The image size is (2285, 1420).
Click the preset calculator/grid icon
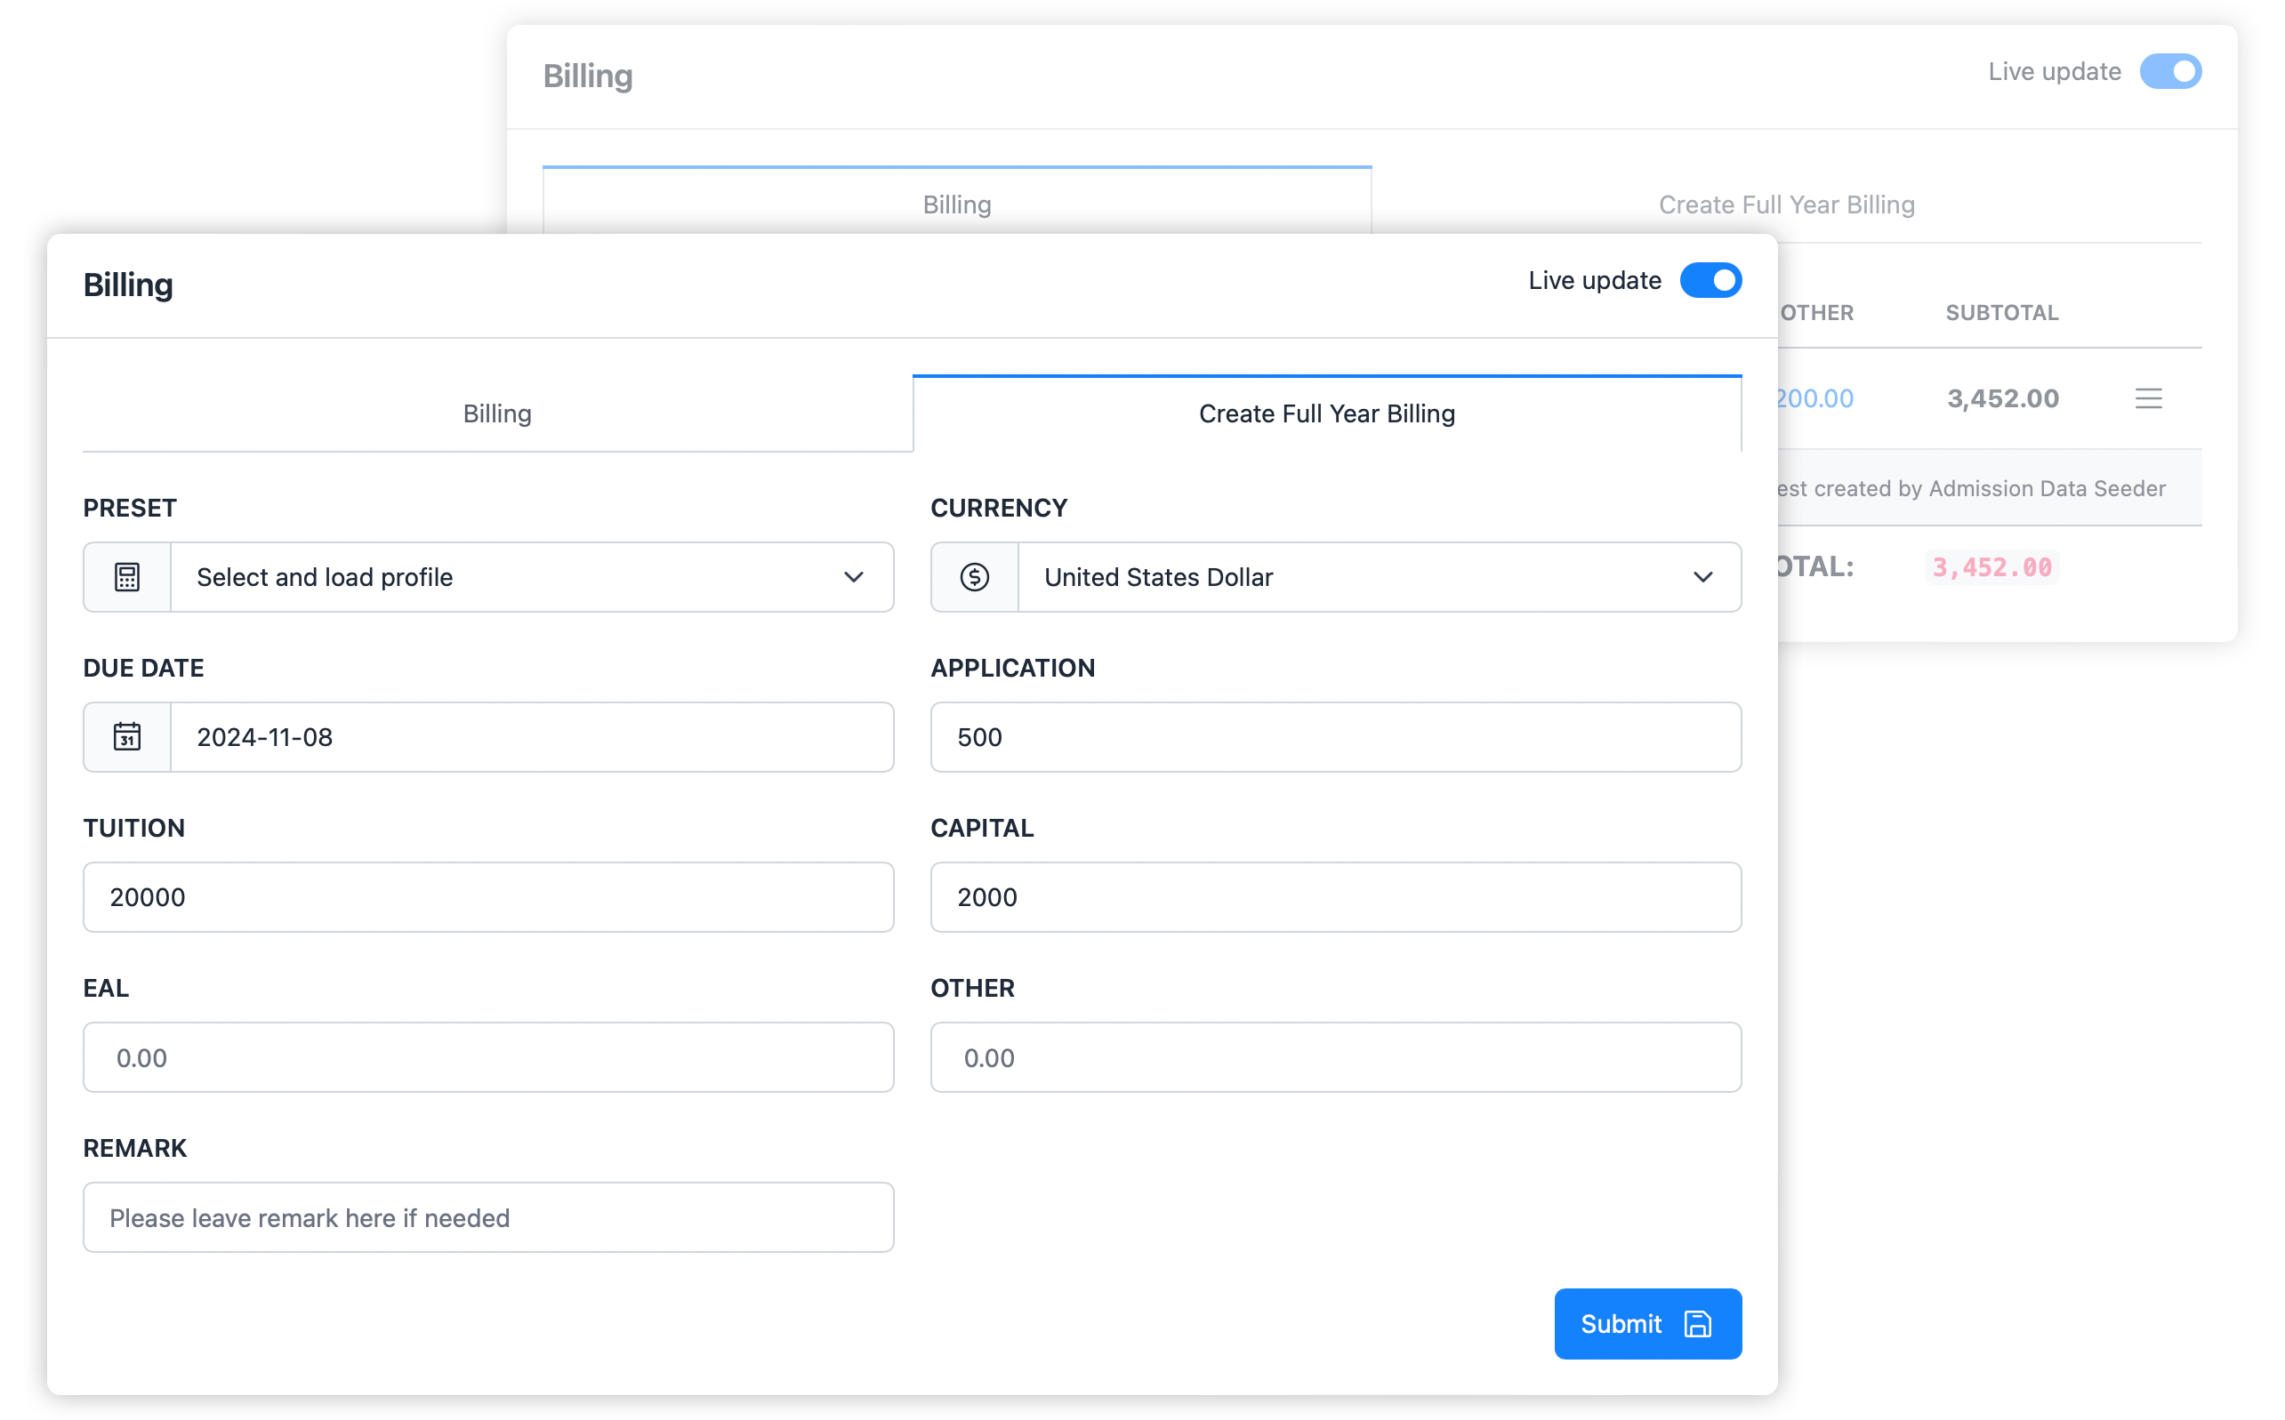(x=126, y=576)
